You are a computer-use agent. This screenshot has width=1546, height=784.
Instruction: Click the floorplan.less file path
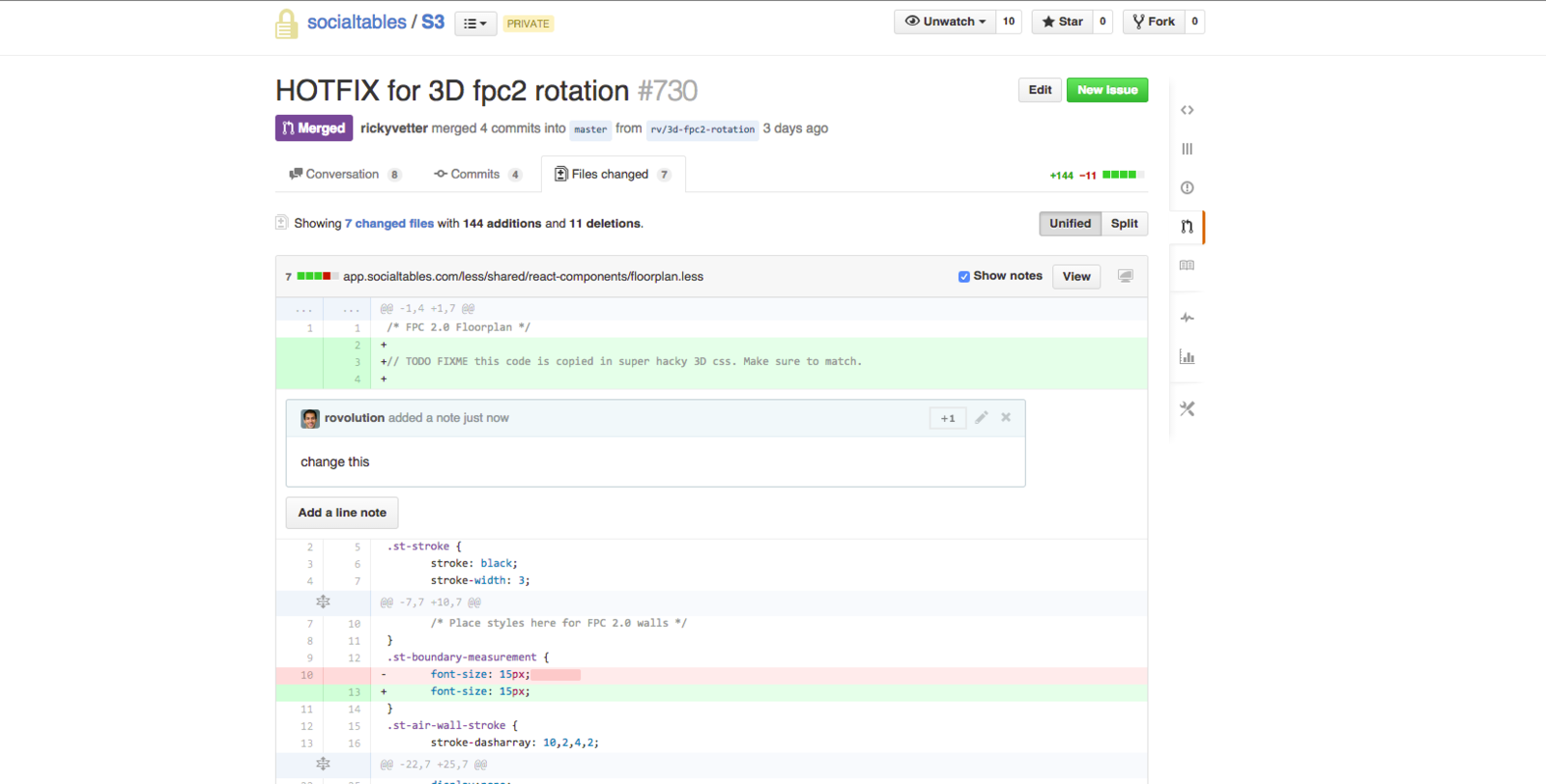click(x=523, y=276)
